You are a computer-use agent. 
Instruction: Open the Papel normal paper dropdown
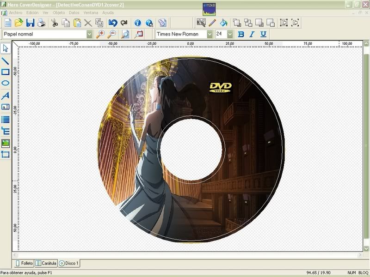point(90,34)
